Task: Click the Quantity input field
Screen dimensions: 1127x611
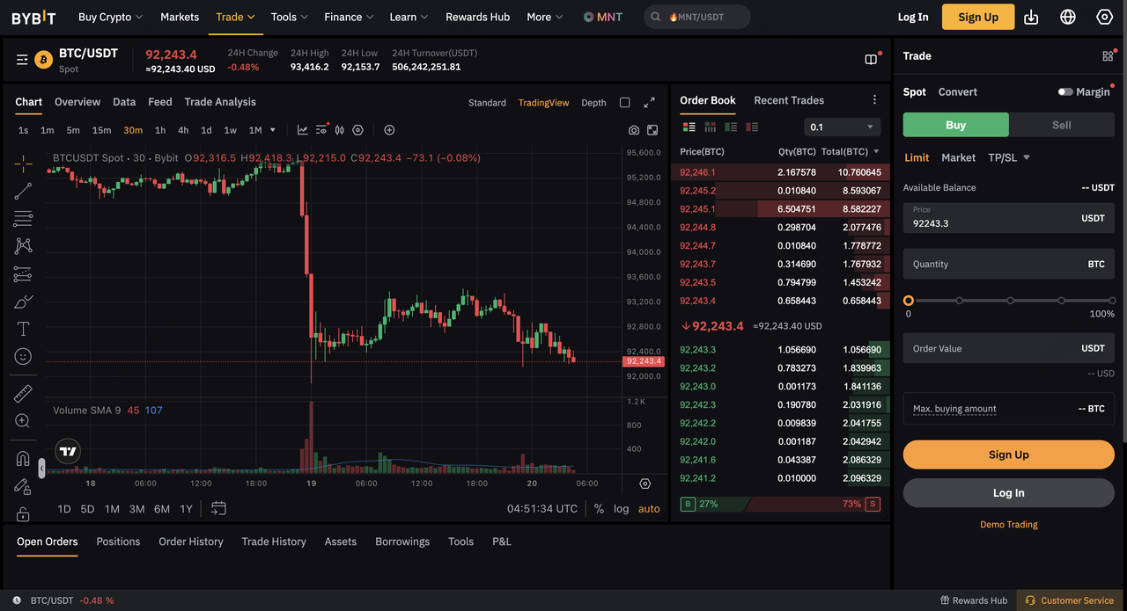Action: [x=995, y=264]
